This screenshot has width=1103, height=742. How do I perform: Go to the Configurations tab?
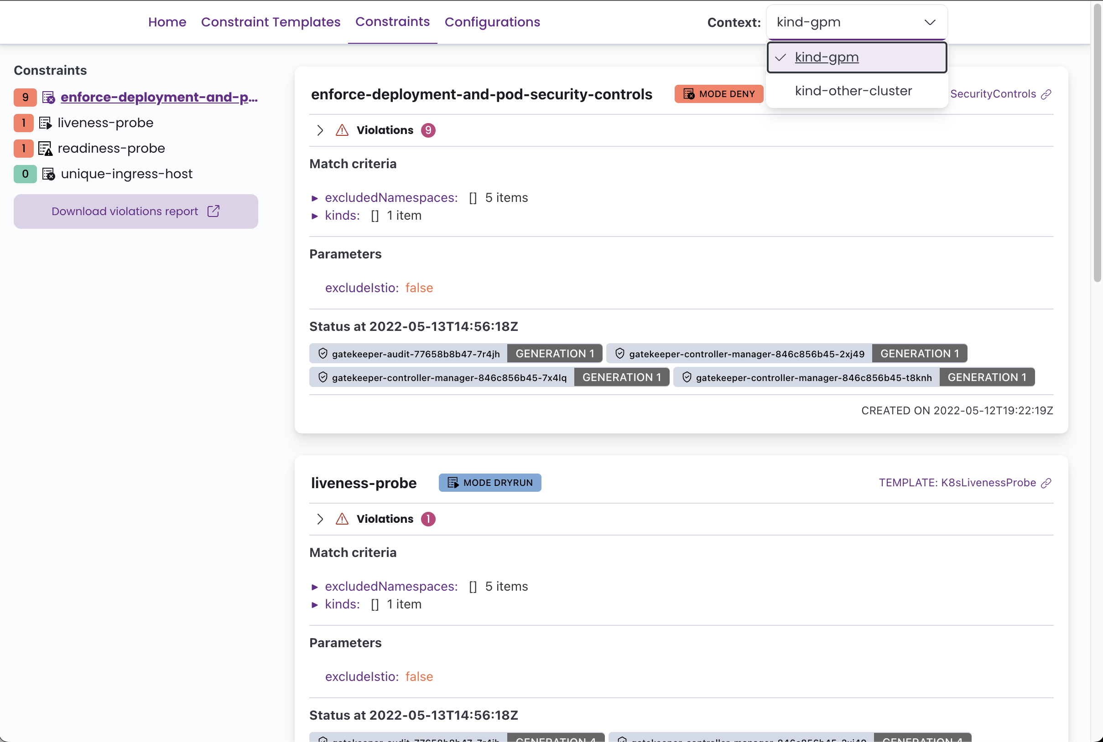[492, 22]
